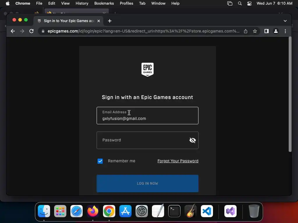Expand the tab search chevron
The height and width of the screenshot is (223, 298).
[x=285, y=21]
